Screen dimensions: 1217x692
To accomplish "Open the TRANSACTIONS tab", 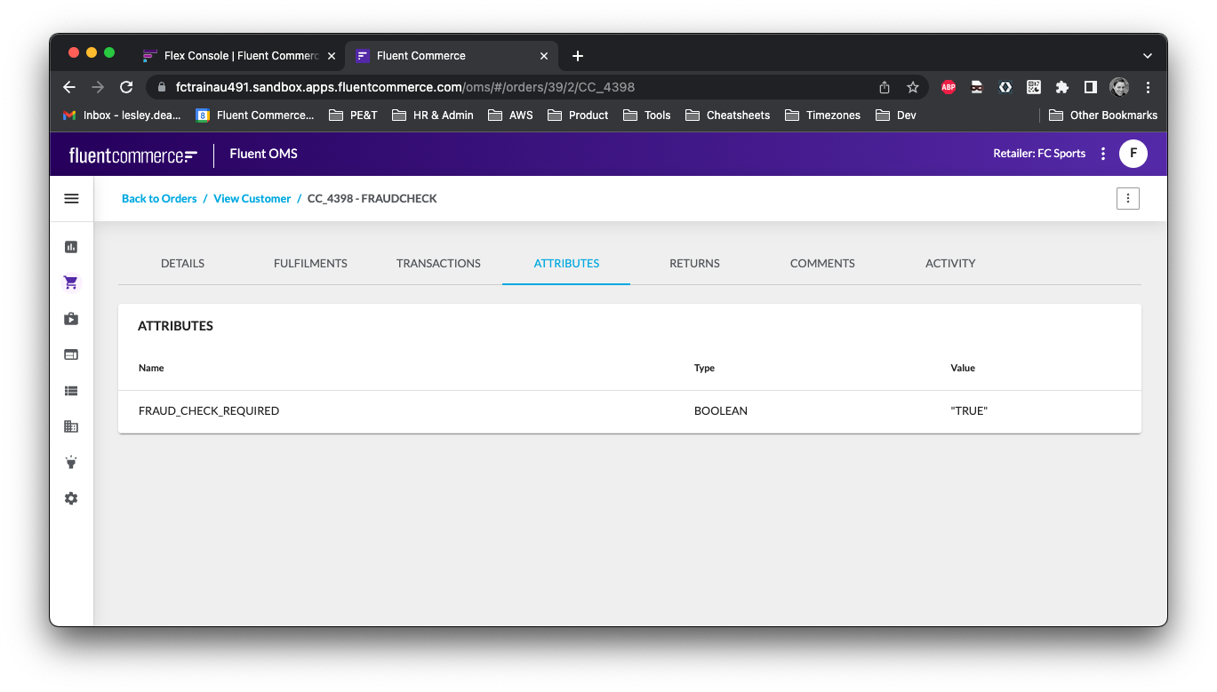I will (438, 264).
